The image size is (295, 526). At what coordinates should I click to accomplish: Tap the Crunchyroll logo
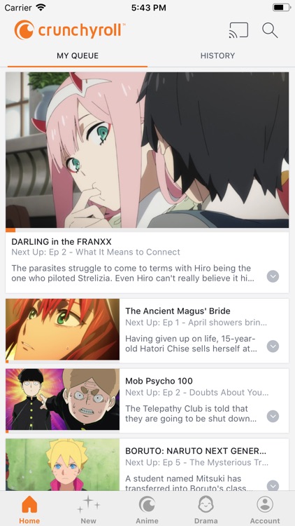[70, 30]
